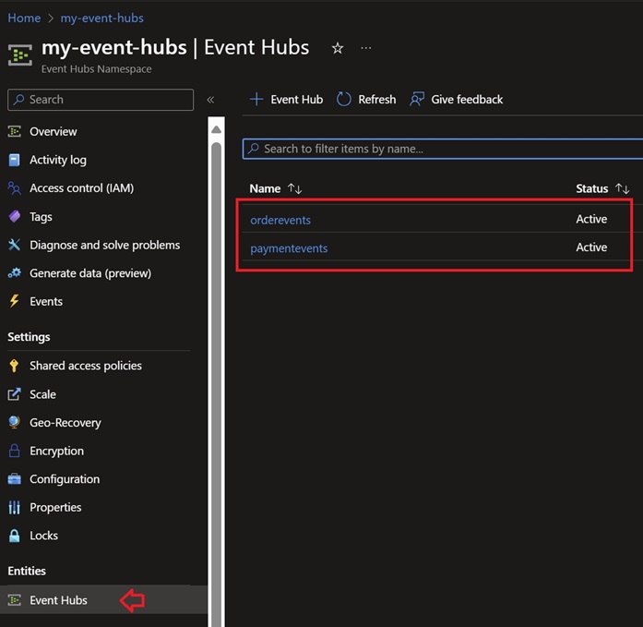Add a new Event Hub
Screen dimensions: 643x627
pos(286,100)
